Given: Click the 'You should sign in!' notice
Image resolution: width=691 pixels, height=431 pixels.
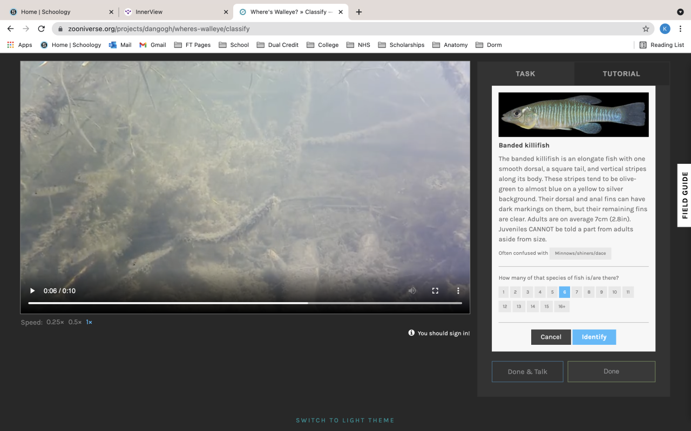Looking at the screenshot, I should click(439, 333).
